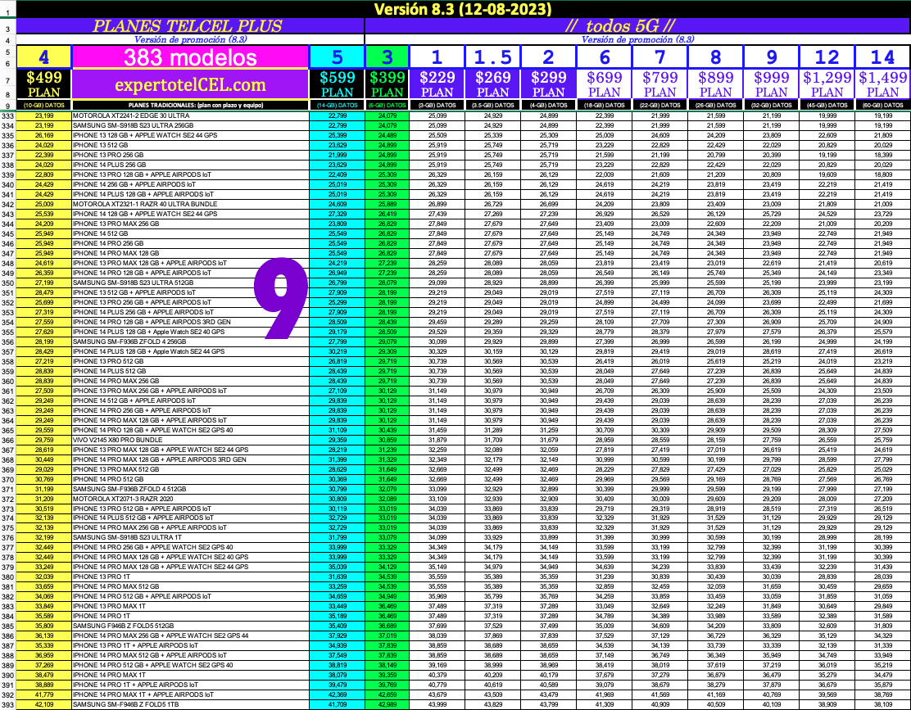Click green "42,989" value in row 393

coord(387,705)
